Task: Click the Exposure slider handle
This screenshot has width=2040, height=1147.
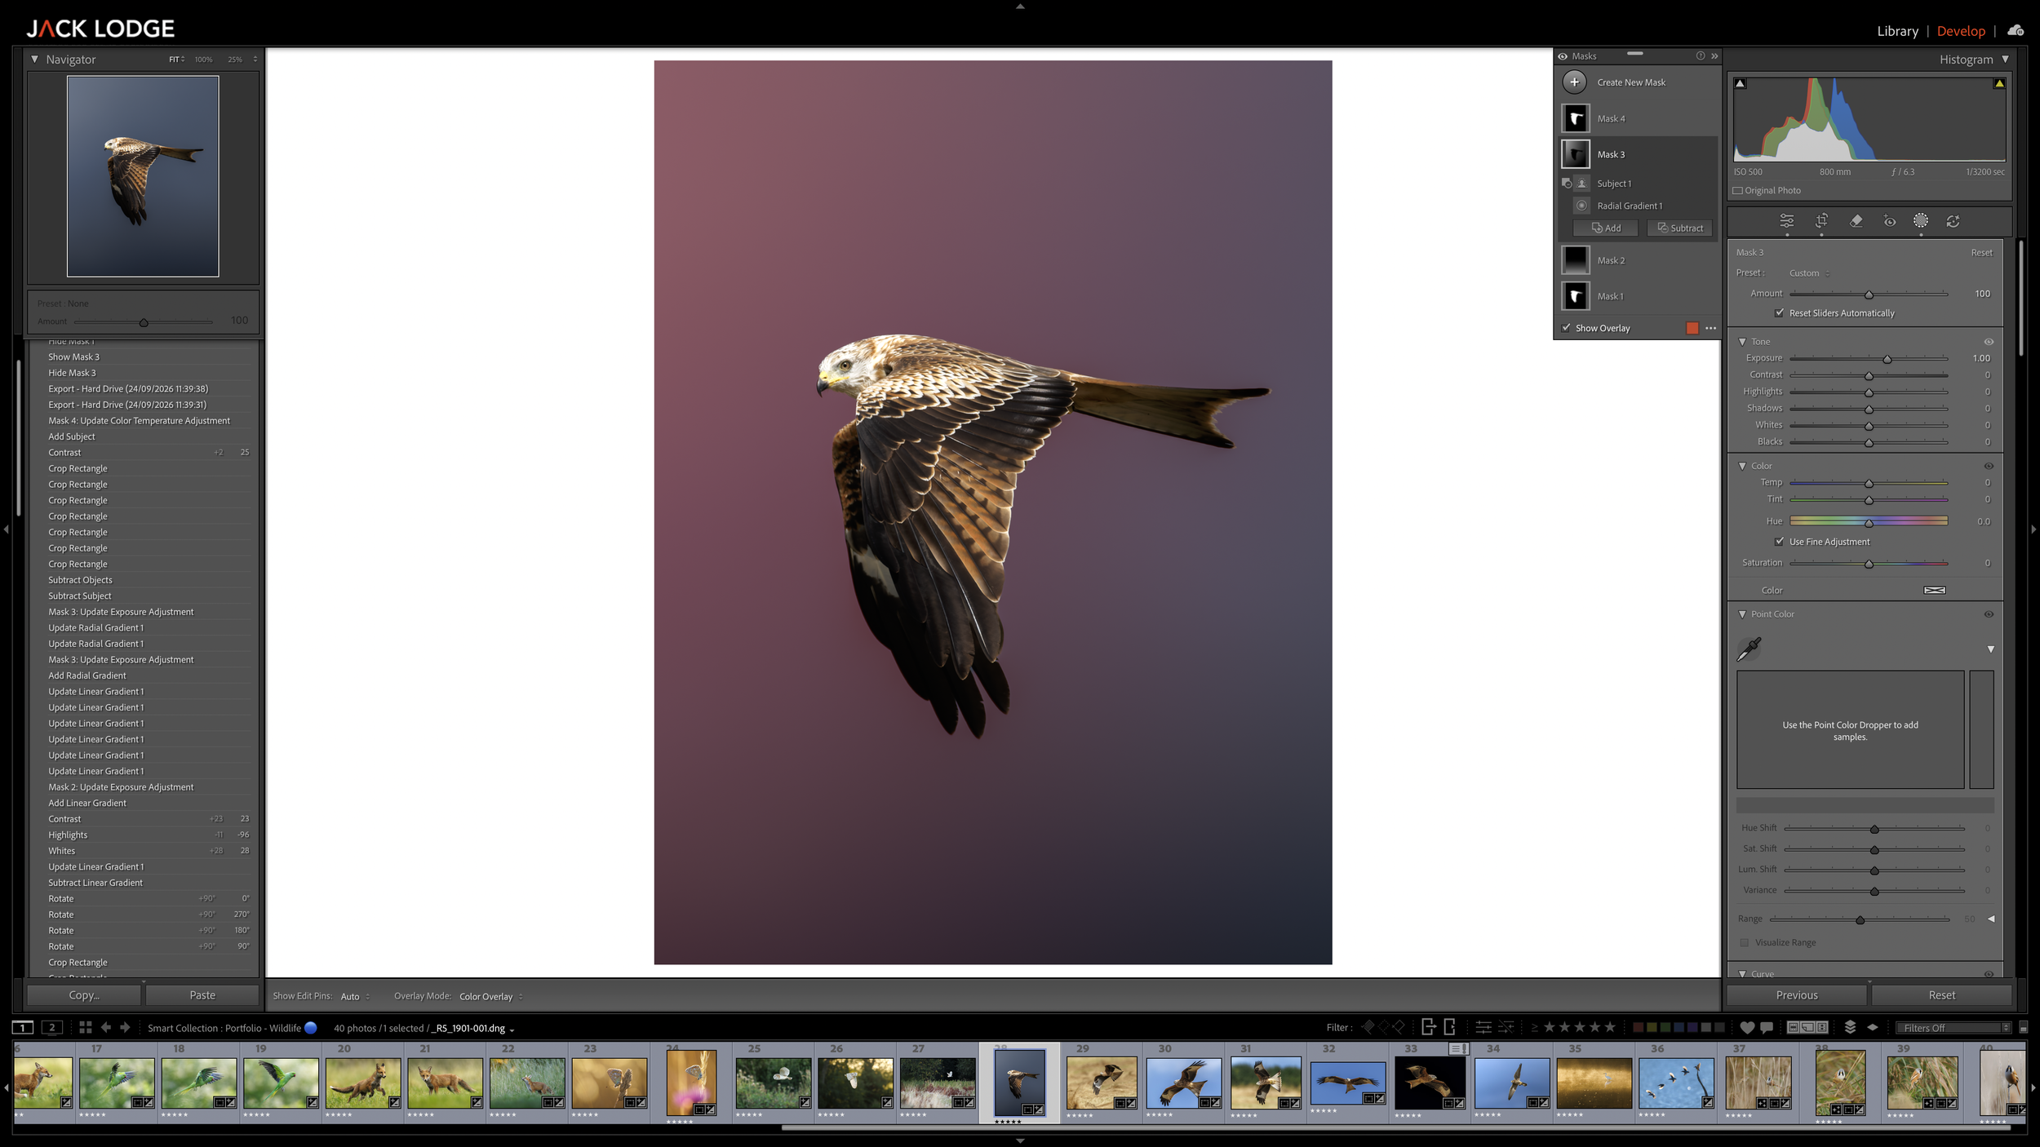Action: click(1887, 360)
